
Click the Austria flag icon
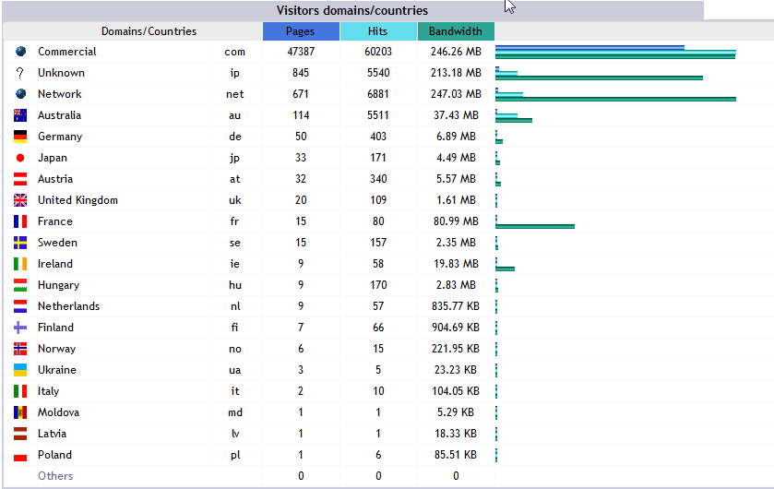20,179
